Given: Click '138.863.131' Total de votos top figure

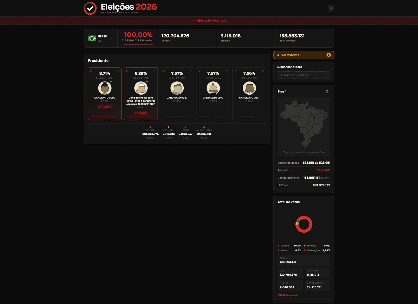Looking at the screenshot, I should click(x=292, y=36).
